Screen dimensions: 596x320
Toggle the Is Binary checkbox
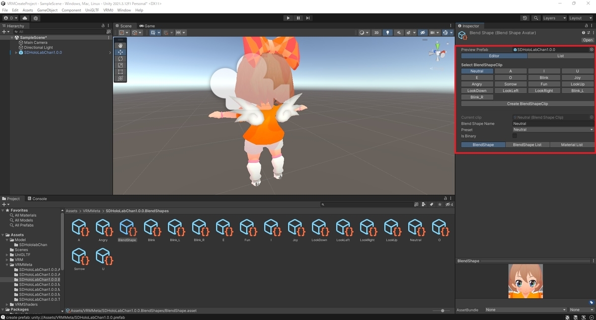click(x=515, y=136)
